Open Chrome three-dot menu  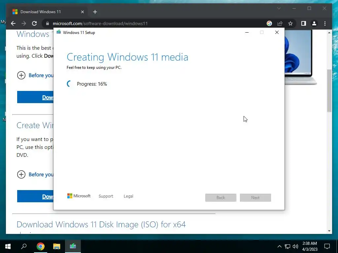point(325,23)
